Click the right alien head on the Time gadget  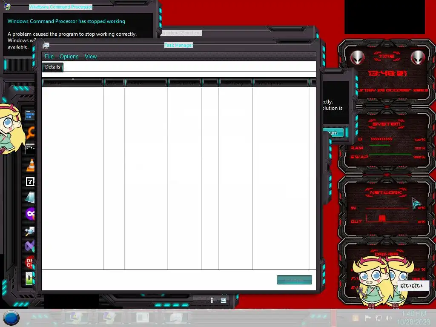[418, 58]
